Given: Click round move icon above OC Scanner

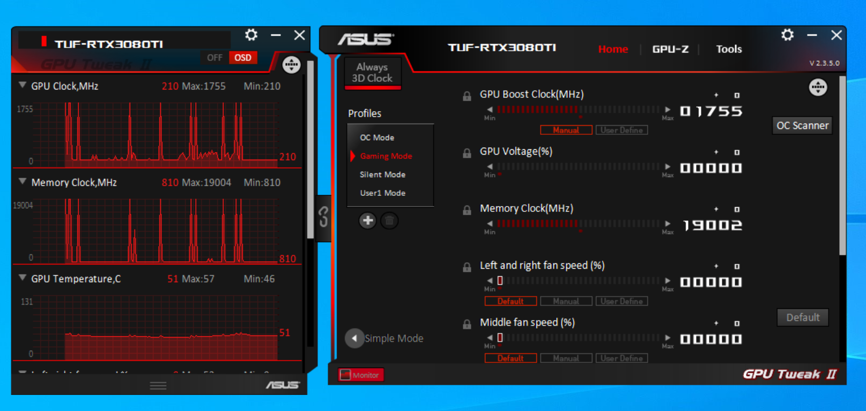Looking at the screenshot, I should [x=818, y=87].
